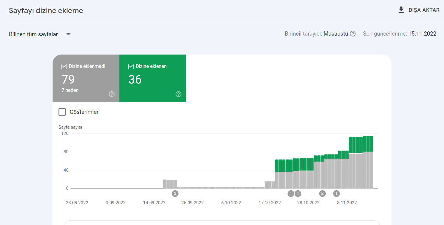Click help icon in the green Dizine eklenen card

click(x=178, y=94)
